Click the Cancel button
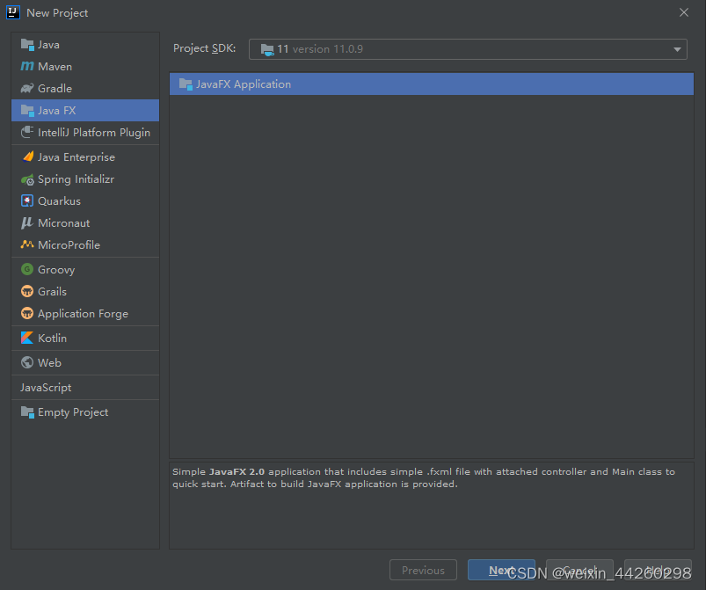The image size is (706, 590). (x=579, y=570)
